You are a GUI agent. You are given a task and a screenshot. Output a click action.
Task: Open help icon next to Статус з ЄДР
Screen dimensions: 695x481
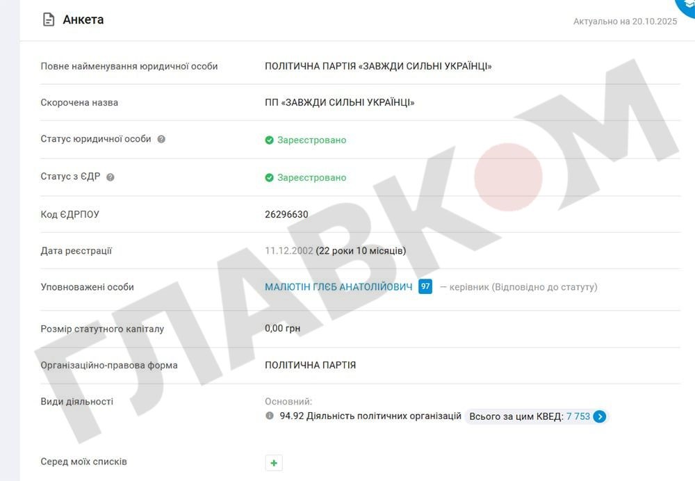point(111,177)
